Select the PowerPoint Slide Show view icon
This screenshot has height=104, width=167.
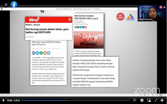[165, 95]
